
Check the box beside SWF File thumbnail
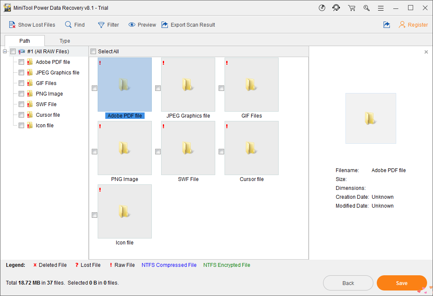(x=158, y=151)
